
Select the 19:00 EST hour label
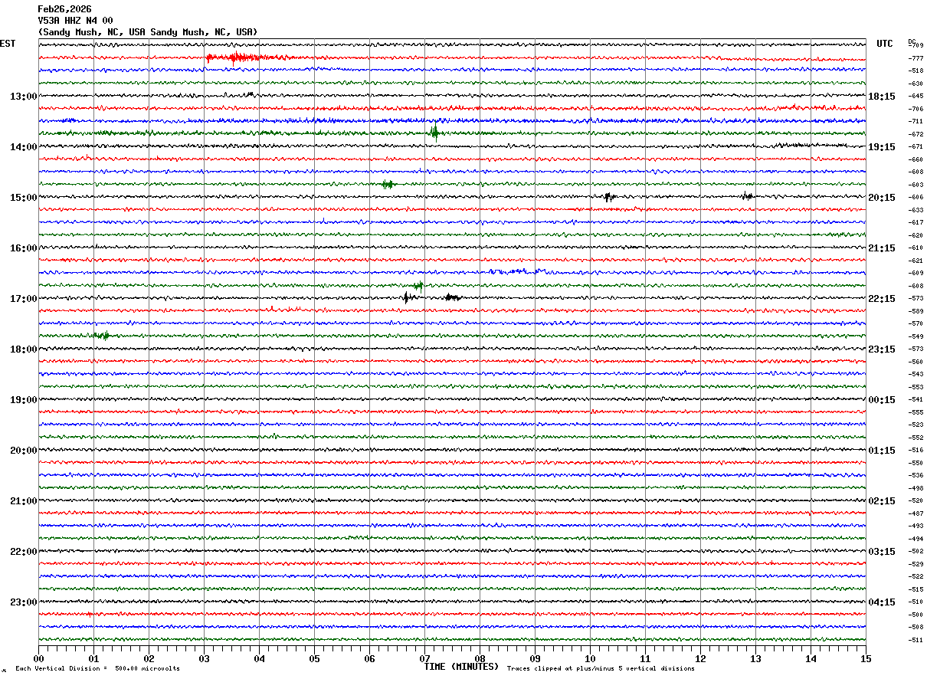(24, 400)
